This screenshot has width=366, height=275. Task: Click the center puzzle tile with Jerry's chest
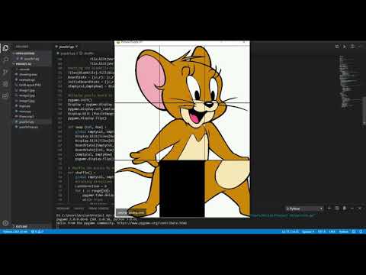(182, 131)
